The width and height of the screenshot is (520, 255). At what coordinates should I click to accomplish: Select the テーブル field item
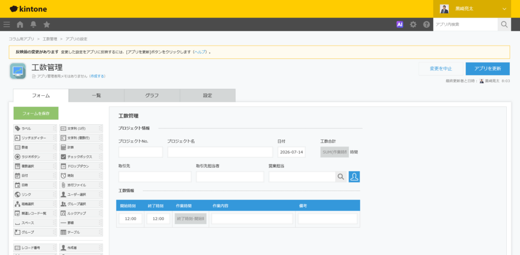tap(81, 232)
